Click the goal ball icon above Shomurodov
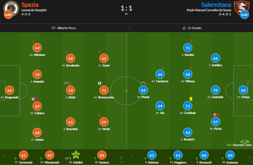The image size is (253, 165). point(100,83)
